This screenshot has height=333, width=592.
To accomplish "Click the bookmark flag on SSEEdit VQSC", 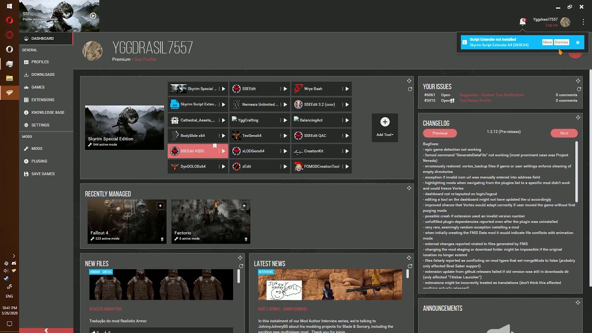I will pyautogui.click(x=215, y=146).
